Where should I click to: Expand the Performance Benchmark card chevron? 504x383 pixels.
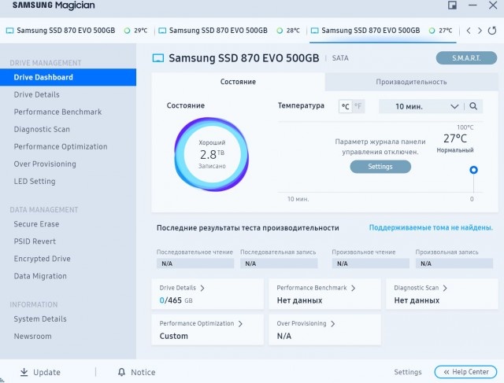[354, 288]
